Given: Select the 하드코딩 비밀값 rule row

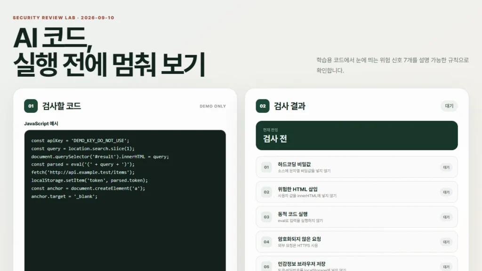Looking at the screenshot, I should (x=357, y=167).
